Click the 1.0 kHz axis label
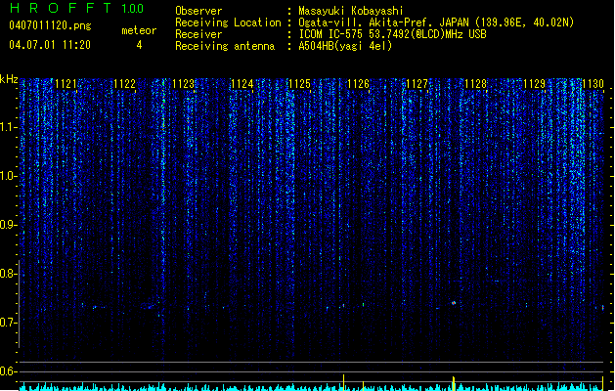Image resolution: width=615 pixels, height=391 pixels. (x=9, y=176)
